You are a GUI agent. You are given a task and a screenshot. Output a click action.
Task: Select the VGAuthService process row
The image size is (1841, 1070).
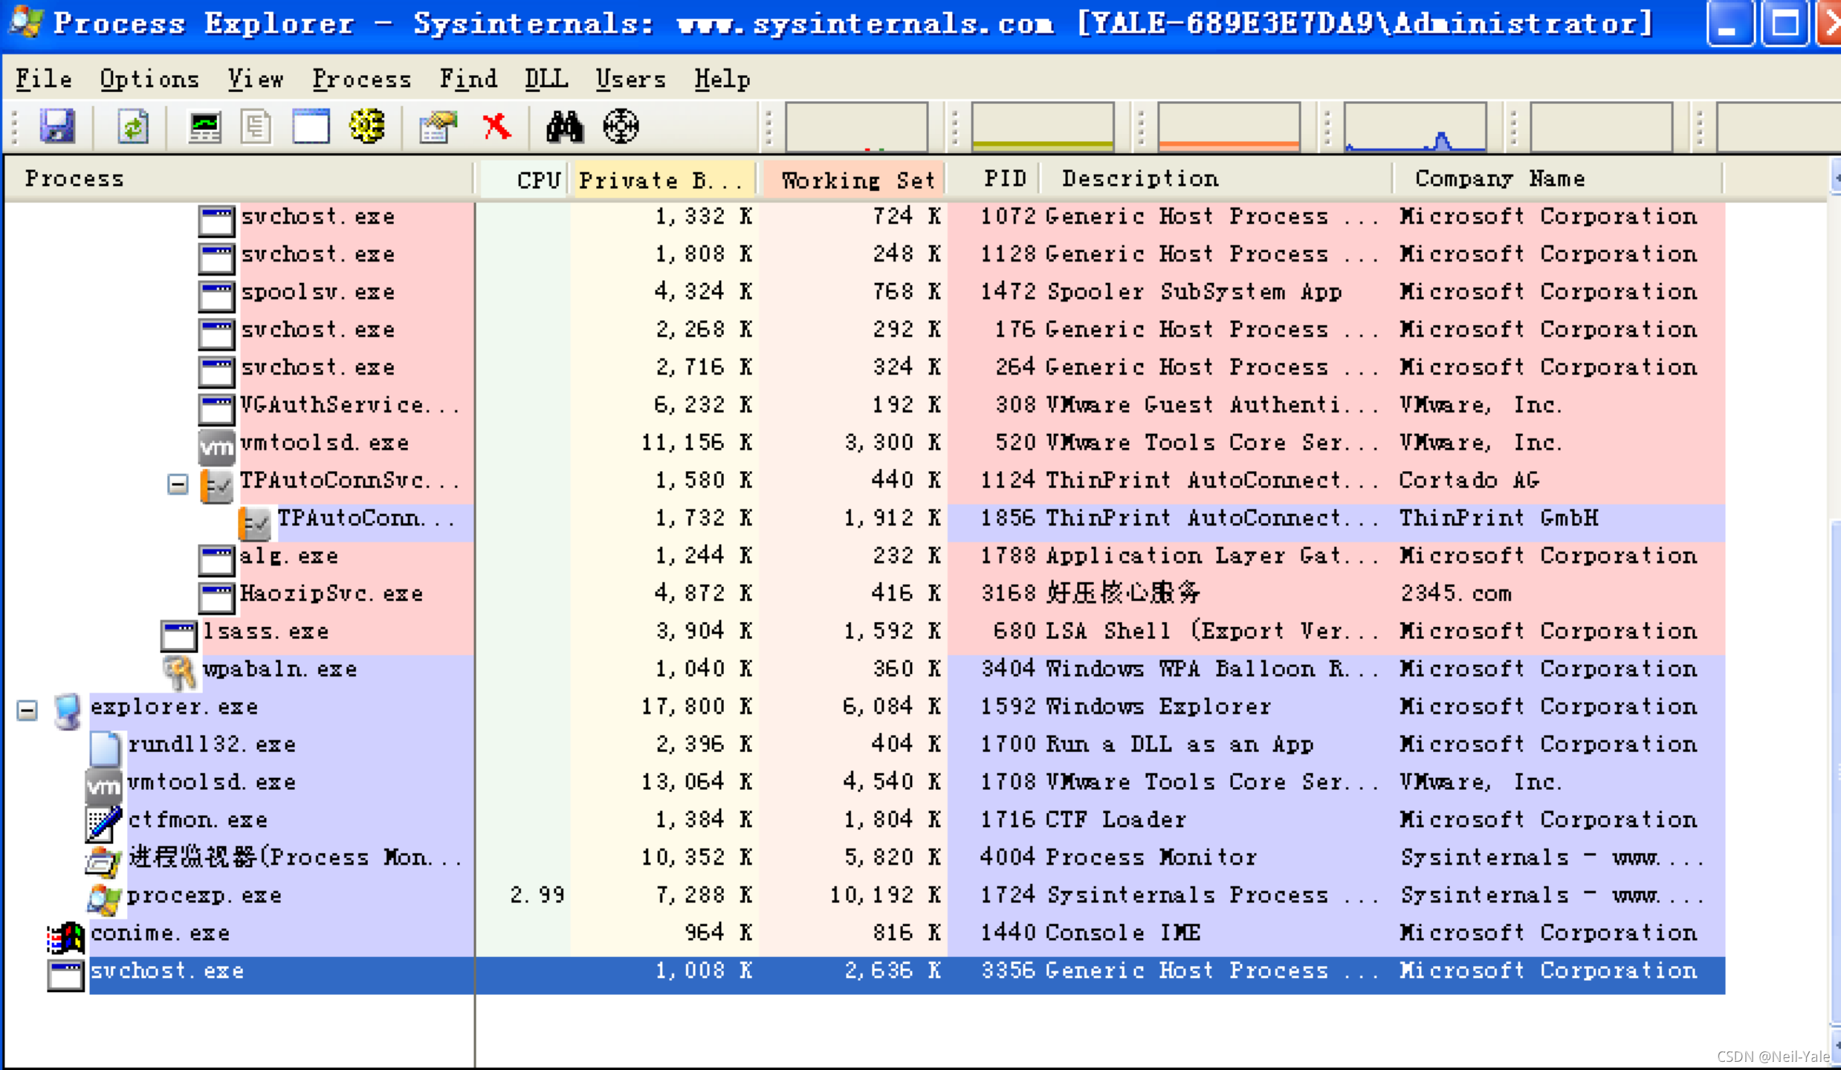tap(960, 405)
